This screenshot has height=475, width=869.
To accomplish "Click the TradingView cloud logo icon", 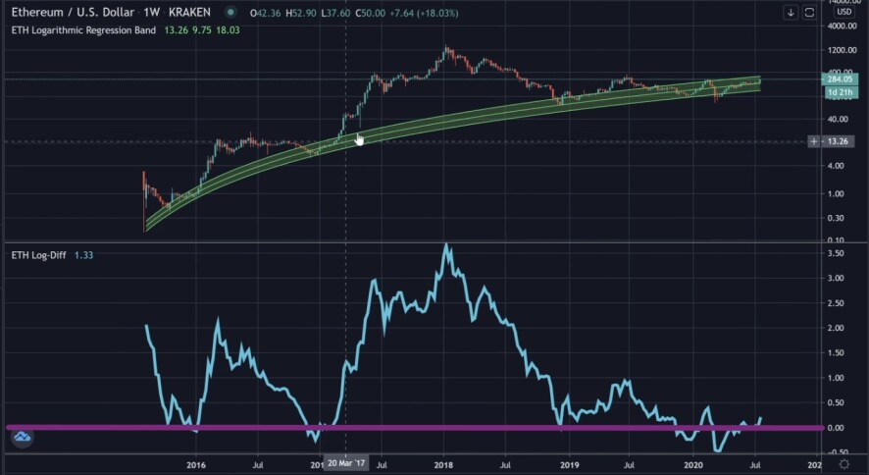I will tap(23, 437).
